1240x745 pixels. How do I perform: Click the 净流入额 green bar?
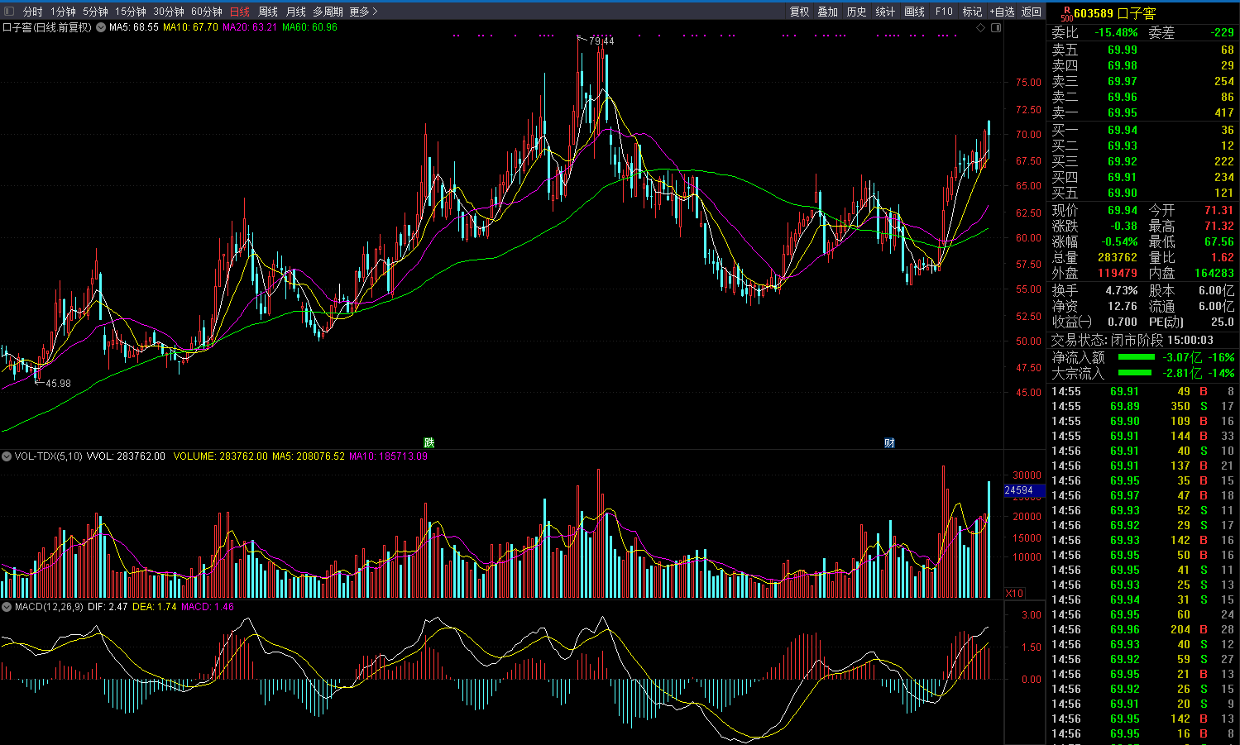(1136, 357)
